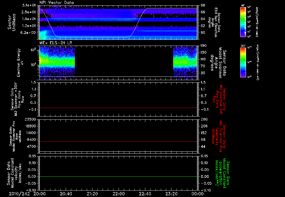Click the 66 degree sun elevation tick

click(203, 12)
